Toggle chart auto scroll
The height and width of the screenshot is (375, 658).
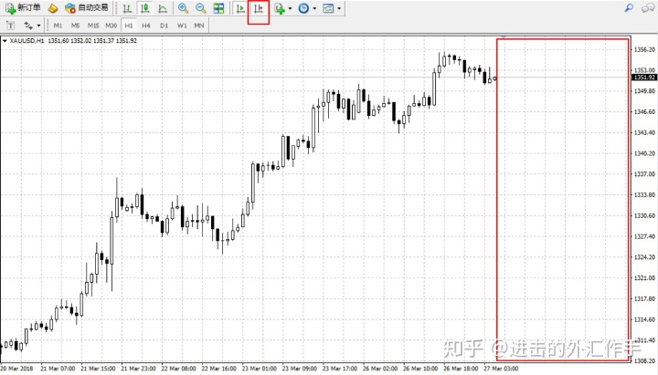click(x=240, y=8)
